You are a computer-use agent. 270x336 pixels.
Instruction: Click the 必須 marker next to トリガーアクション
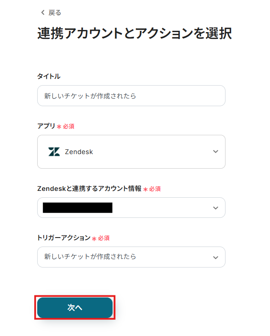(104, 238)
